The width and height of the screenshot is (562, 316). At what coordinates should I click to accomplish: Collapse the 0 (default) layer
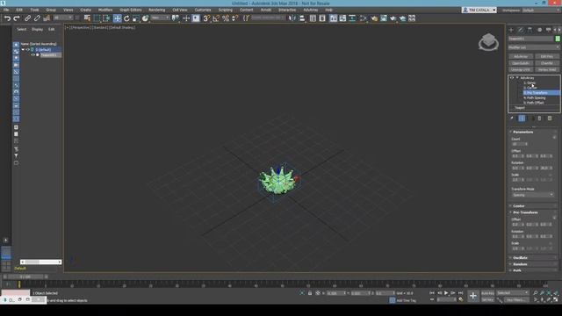point(23,50)
